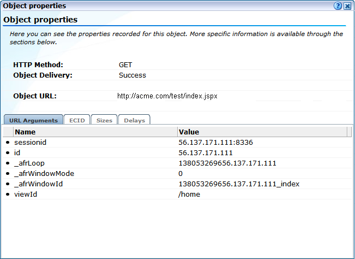Viewport: 355px width, 259px height.
Task: Close the Object properties dialog
Action: click(347, 5)
